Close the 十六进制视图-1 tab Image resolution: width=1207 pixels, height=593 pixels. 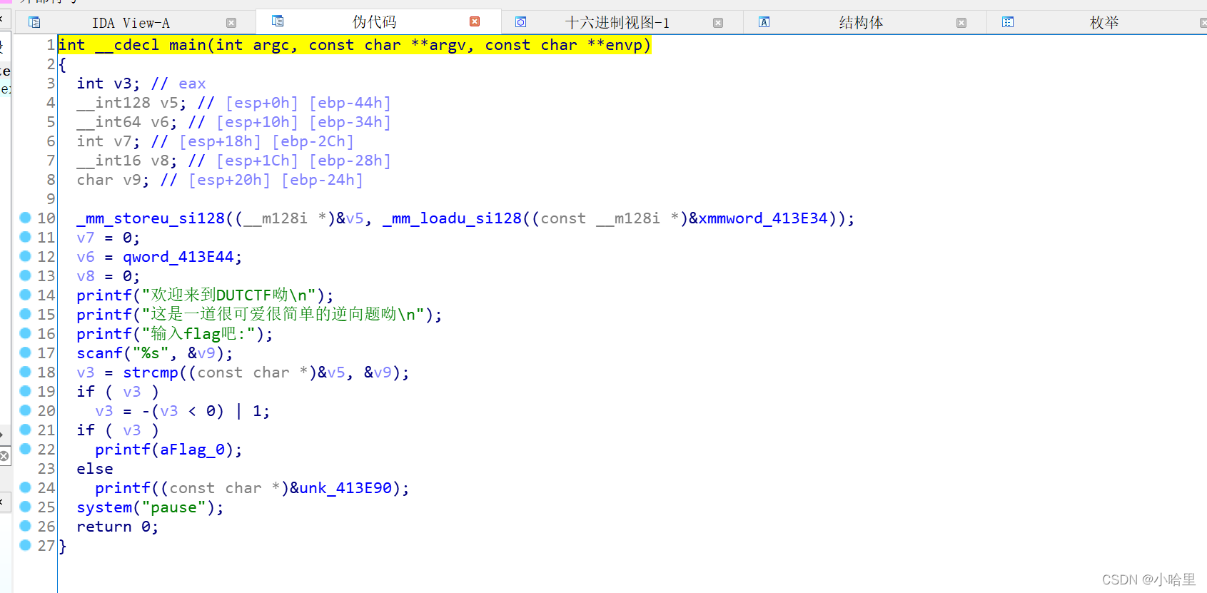click(x=718, y=23)
